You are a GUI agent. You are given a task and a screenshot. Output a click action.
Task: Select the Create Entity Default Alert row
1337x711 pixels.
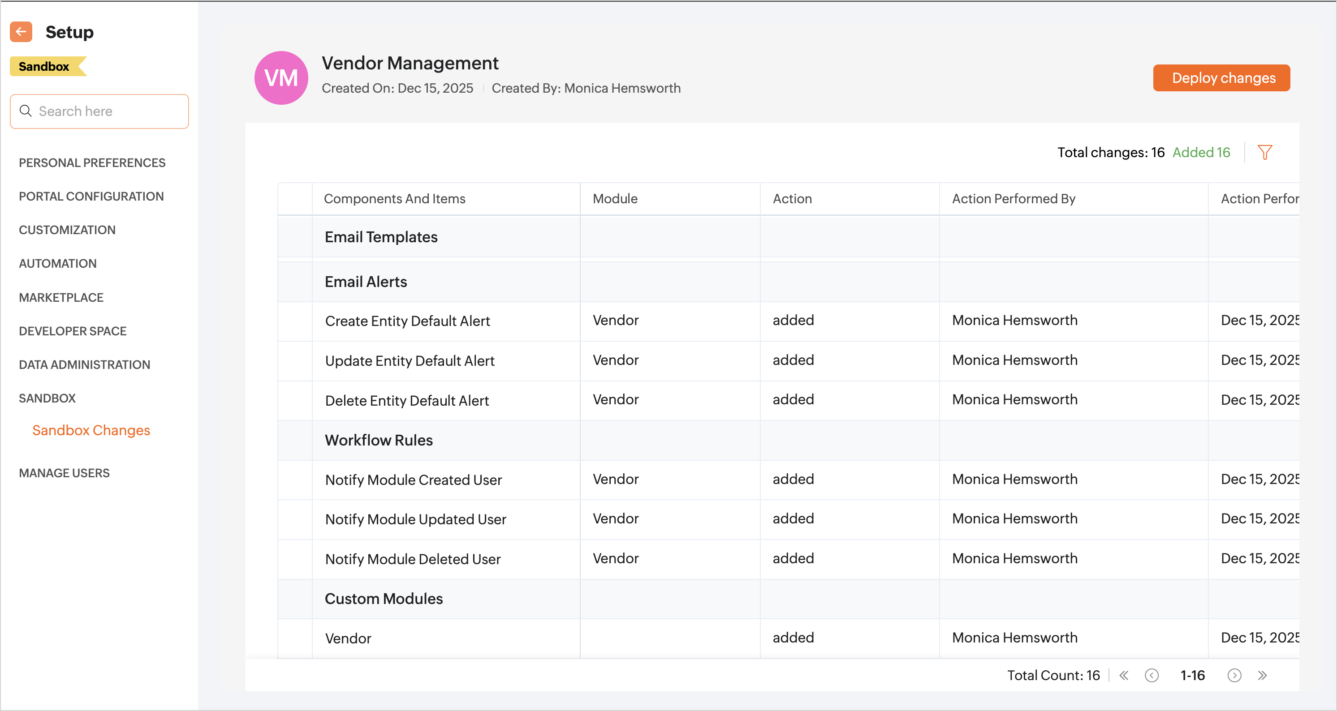click(407, 321)
